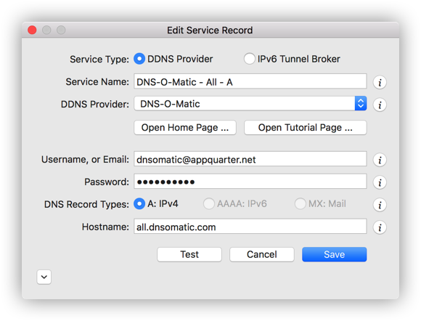Focus the Password field

[x=250, y=182]
